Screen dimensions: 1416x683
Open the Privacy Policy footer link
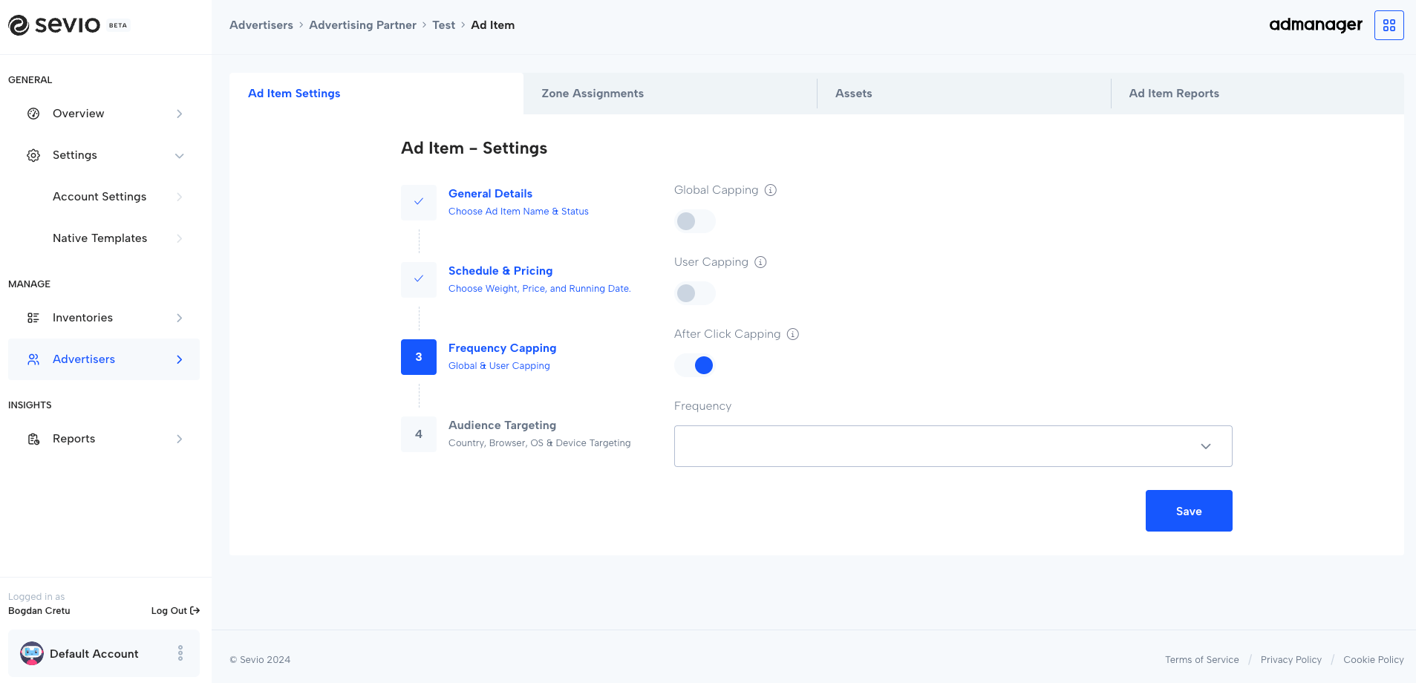(1291, 660)
